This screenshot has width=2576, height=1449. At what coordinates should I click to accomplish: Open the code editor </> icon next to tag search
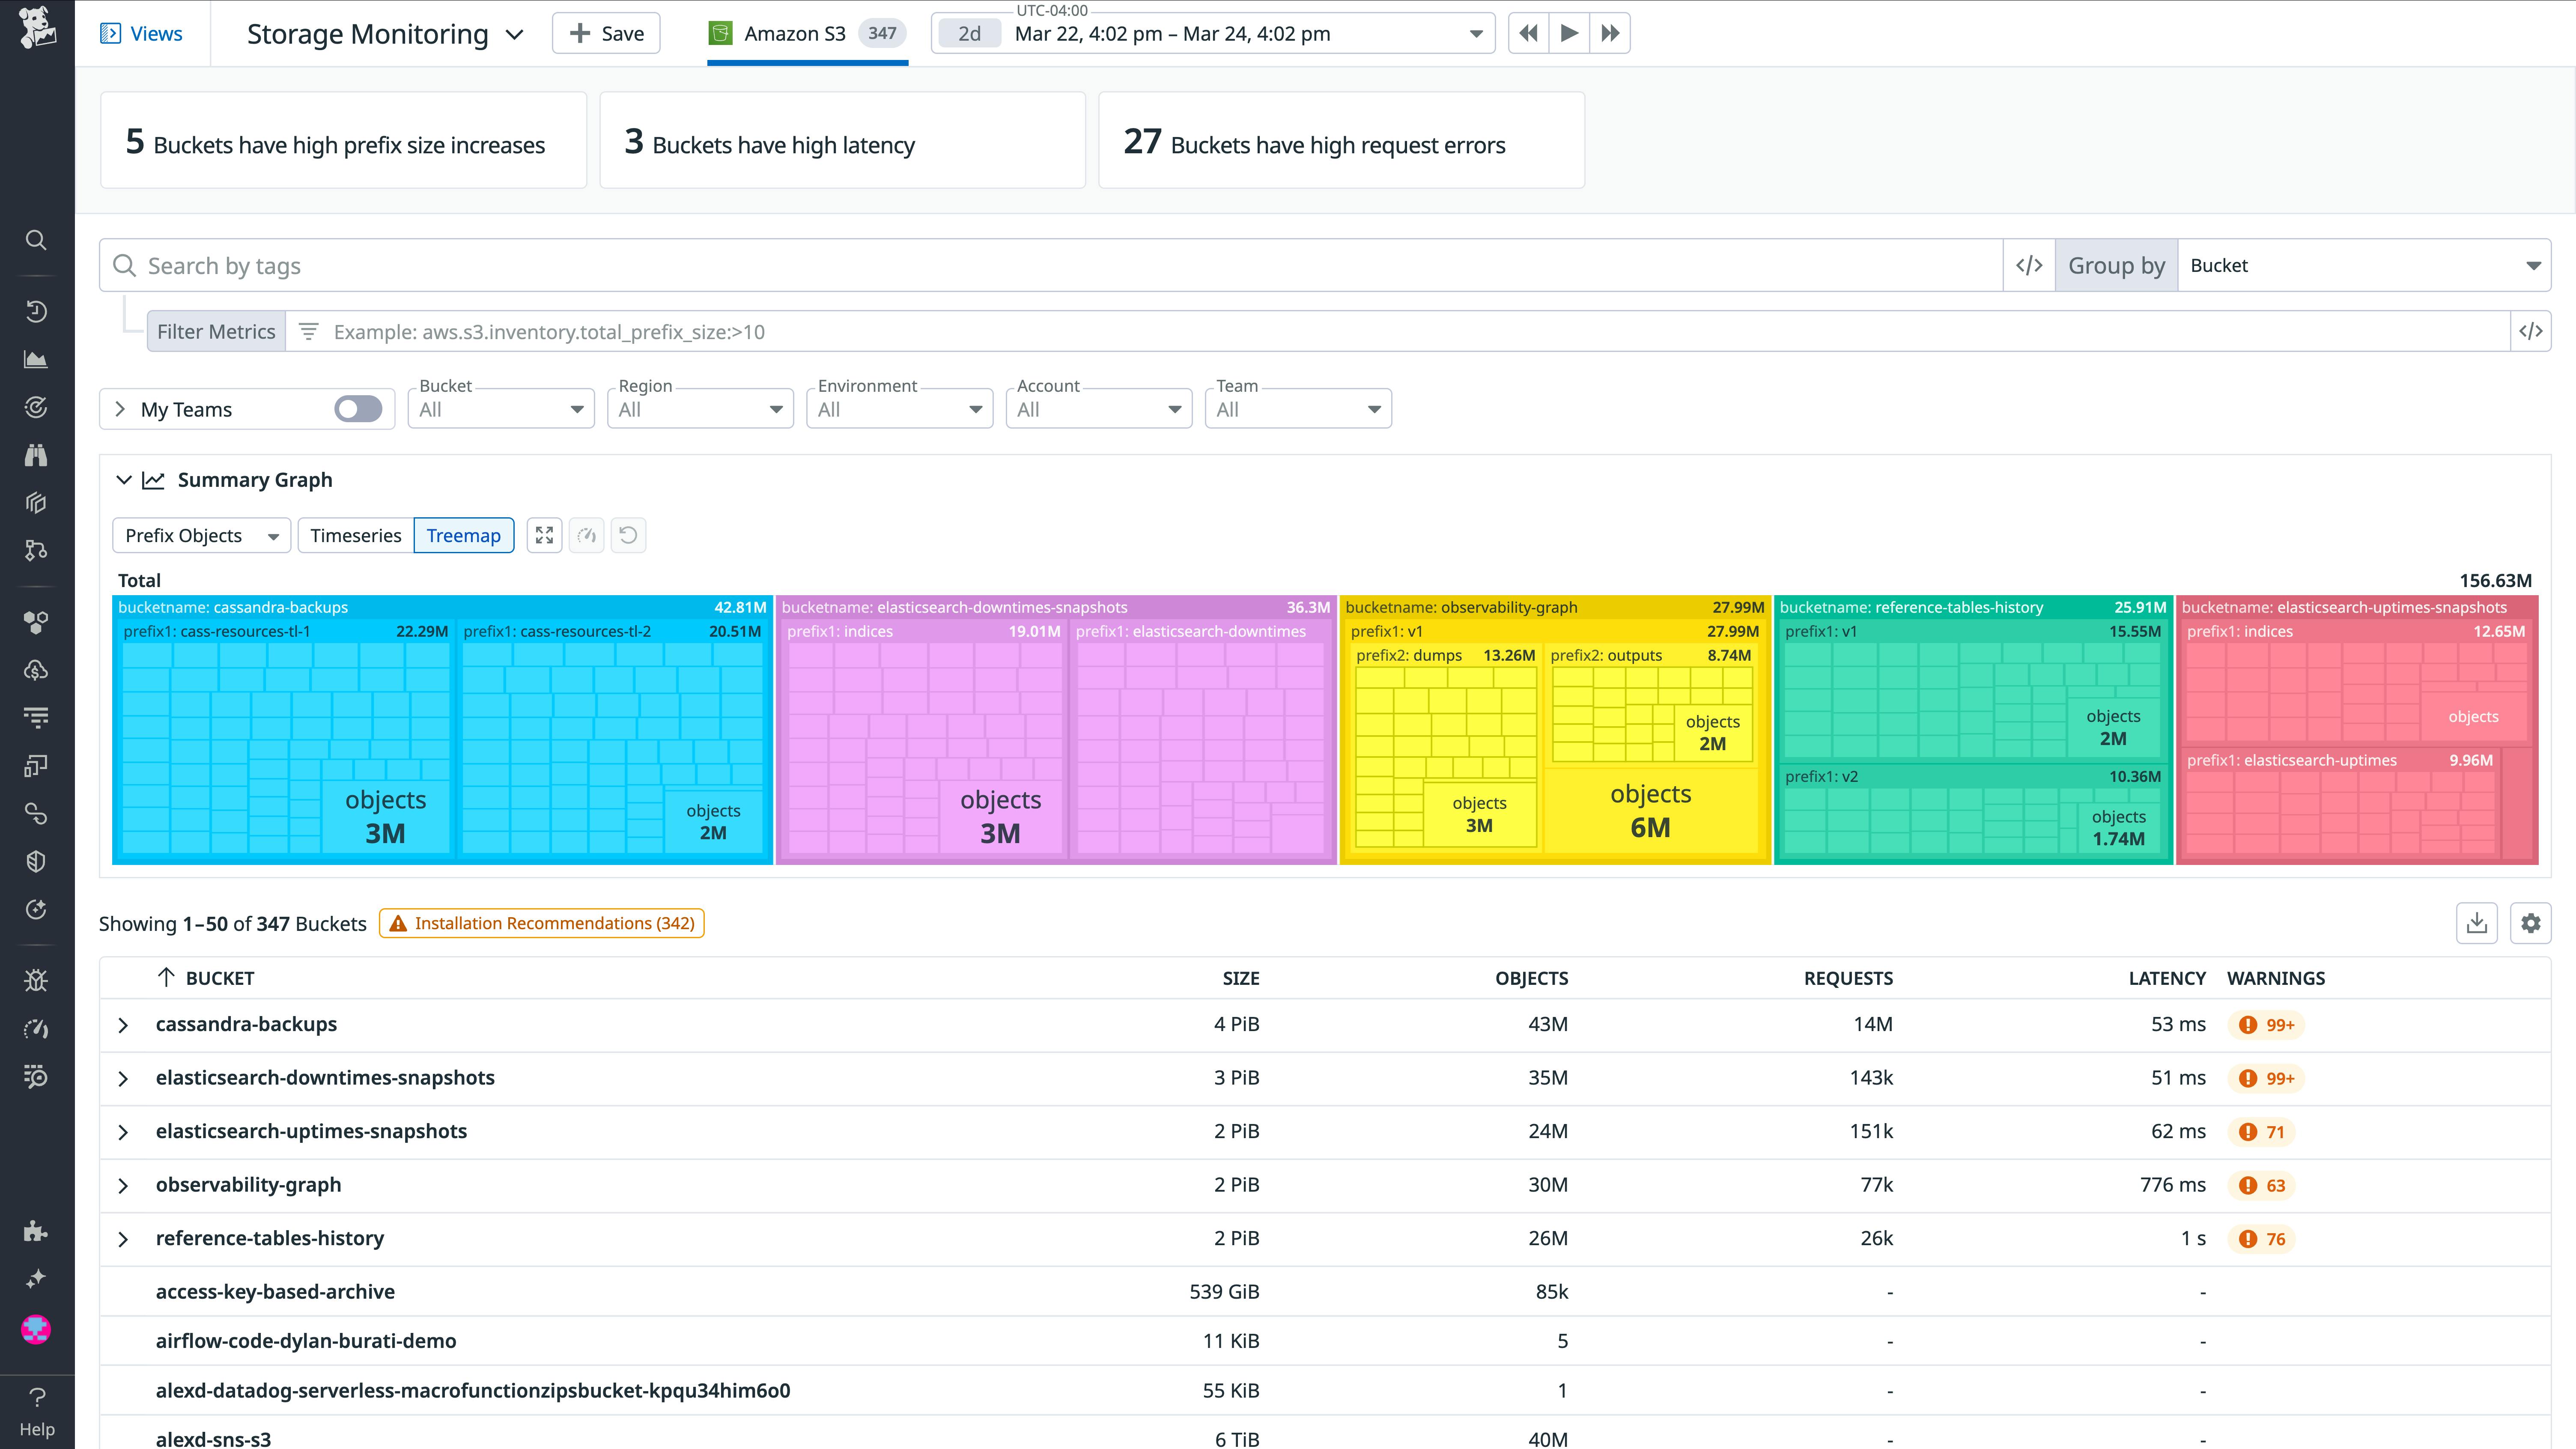(x=2029, y=264)
